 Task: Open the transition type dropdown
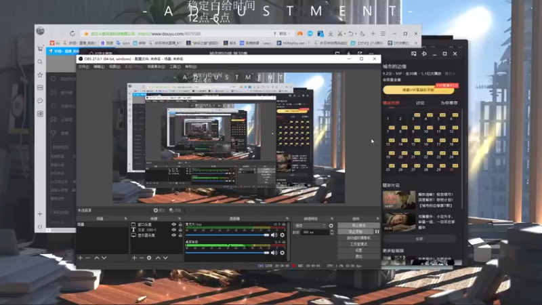[310, 226]
